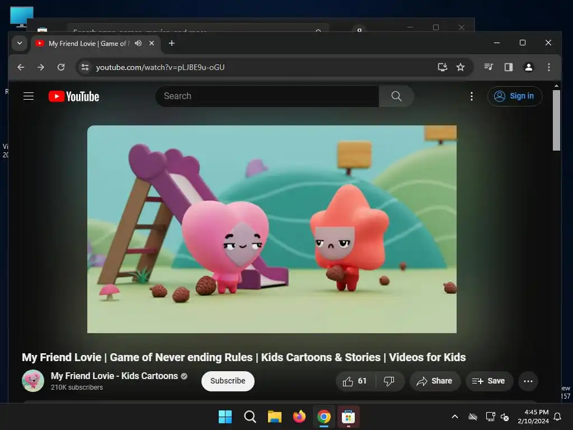Go forward in Chrome

41,67
